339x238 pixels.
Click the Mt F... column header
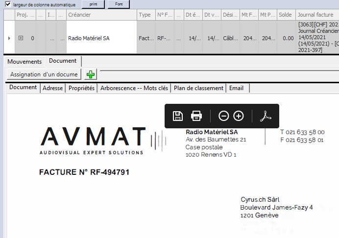(249, 15)
